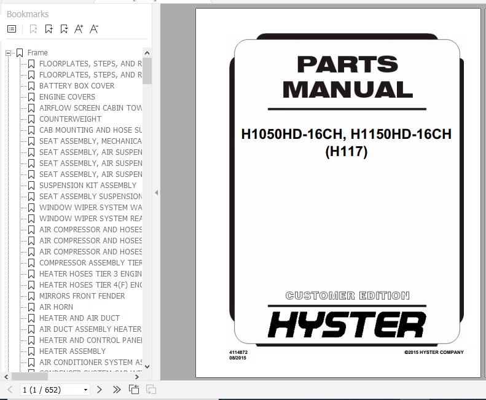This screenshot has height=400, width=486.
Task: Click bookmark icon beside HEATER ASSEMBLY
Action: tap(31, 351)
